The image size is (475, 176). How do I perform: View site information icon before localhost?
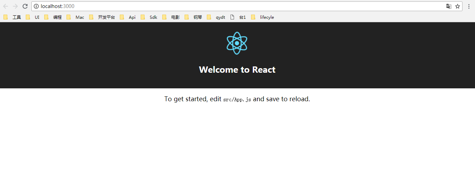tap(36, 6)
